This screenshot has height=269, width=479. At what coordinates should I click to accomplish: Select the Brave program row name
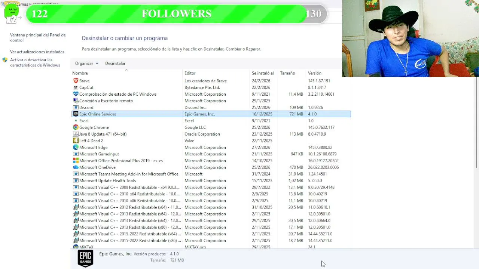(84, 81)
